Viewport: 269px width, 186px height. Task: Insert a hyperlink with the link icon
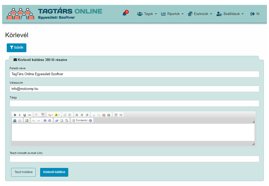(x=15, y=121)
